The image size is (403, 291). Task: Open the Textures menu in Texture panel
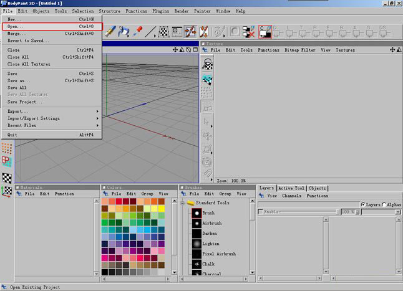point(345,50)
